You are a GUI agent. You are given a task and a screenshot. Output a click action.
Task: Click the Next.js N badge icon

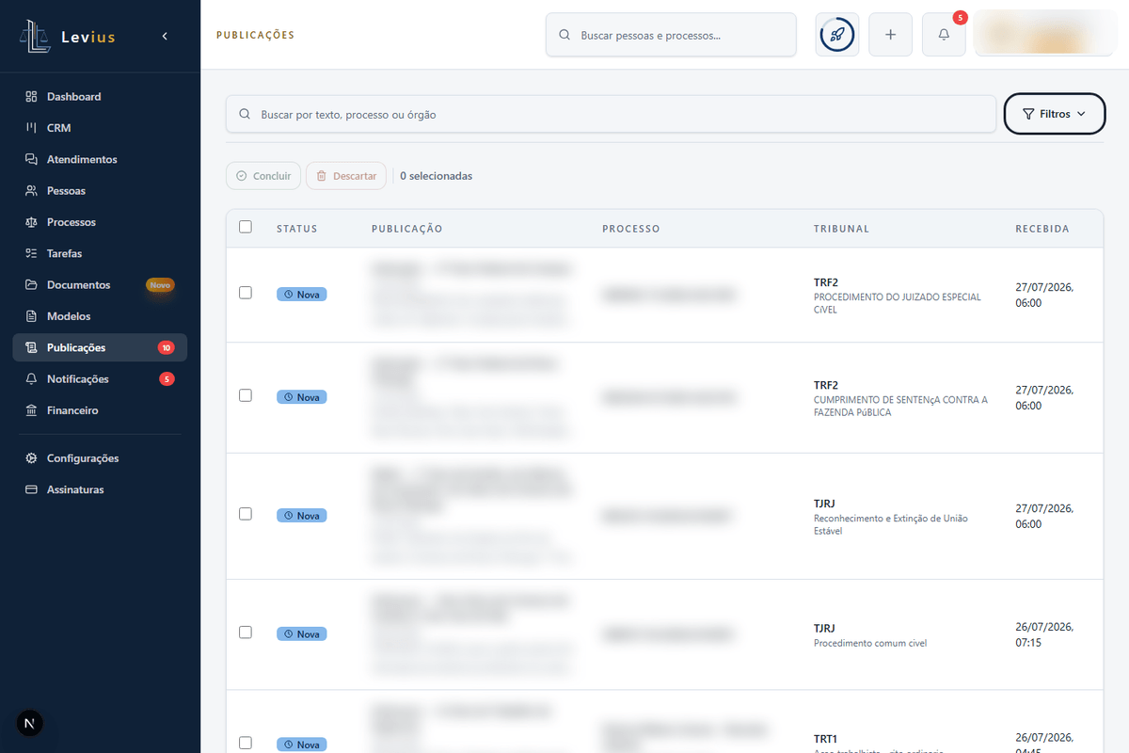tap(30, 723)
